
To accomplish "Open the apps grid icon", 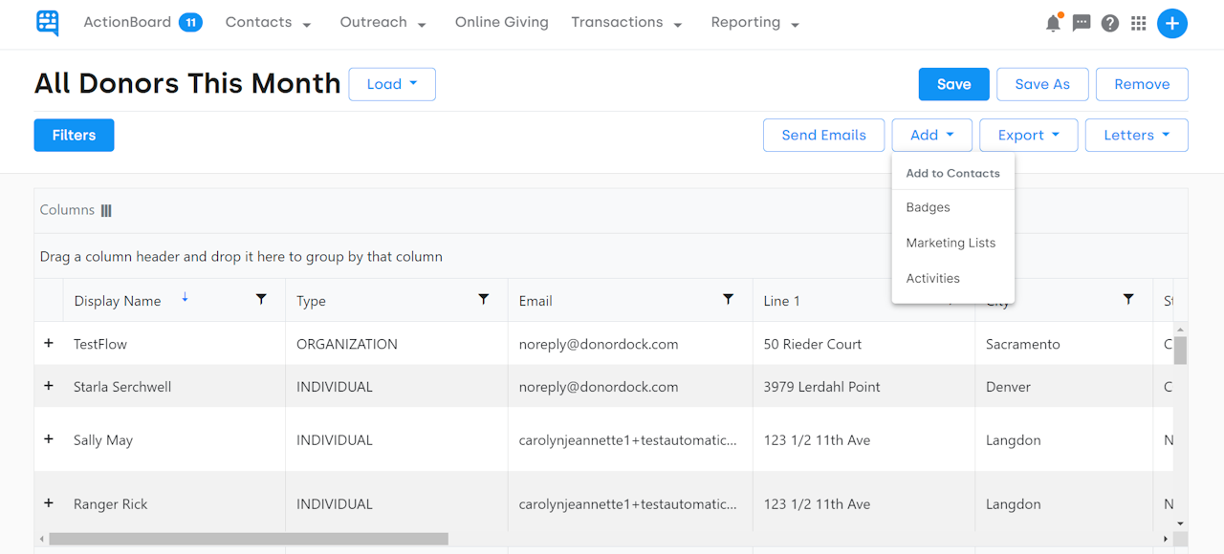I will (x=1138, y=22).
